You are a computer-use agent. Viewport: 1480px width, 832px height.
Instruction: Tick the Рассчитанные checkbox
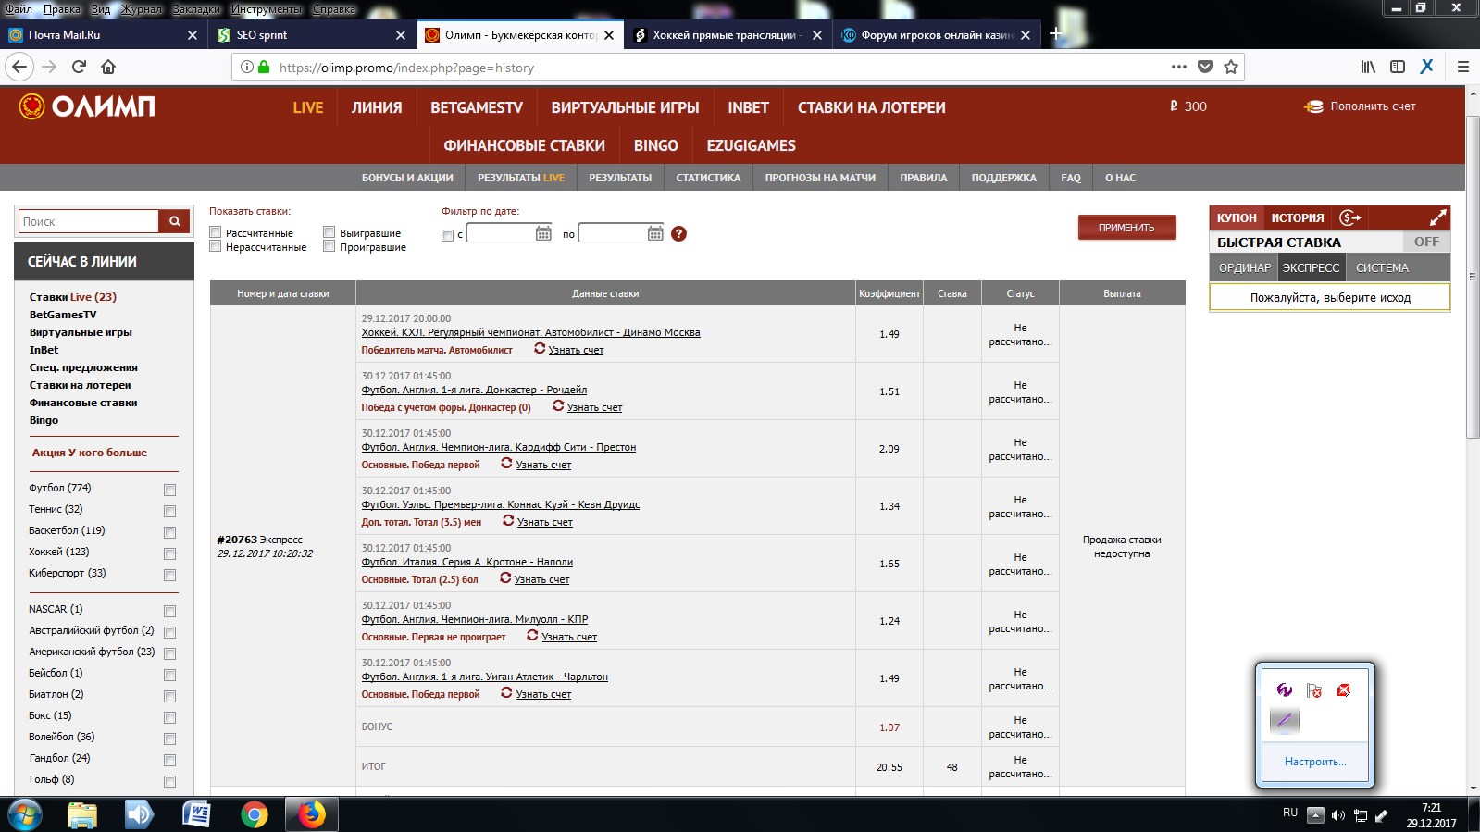[x=215, y=232]
